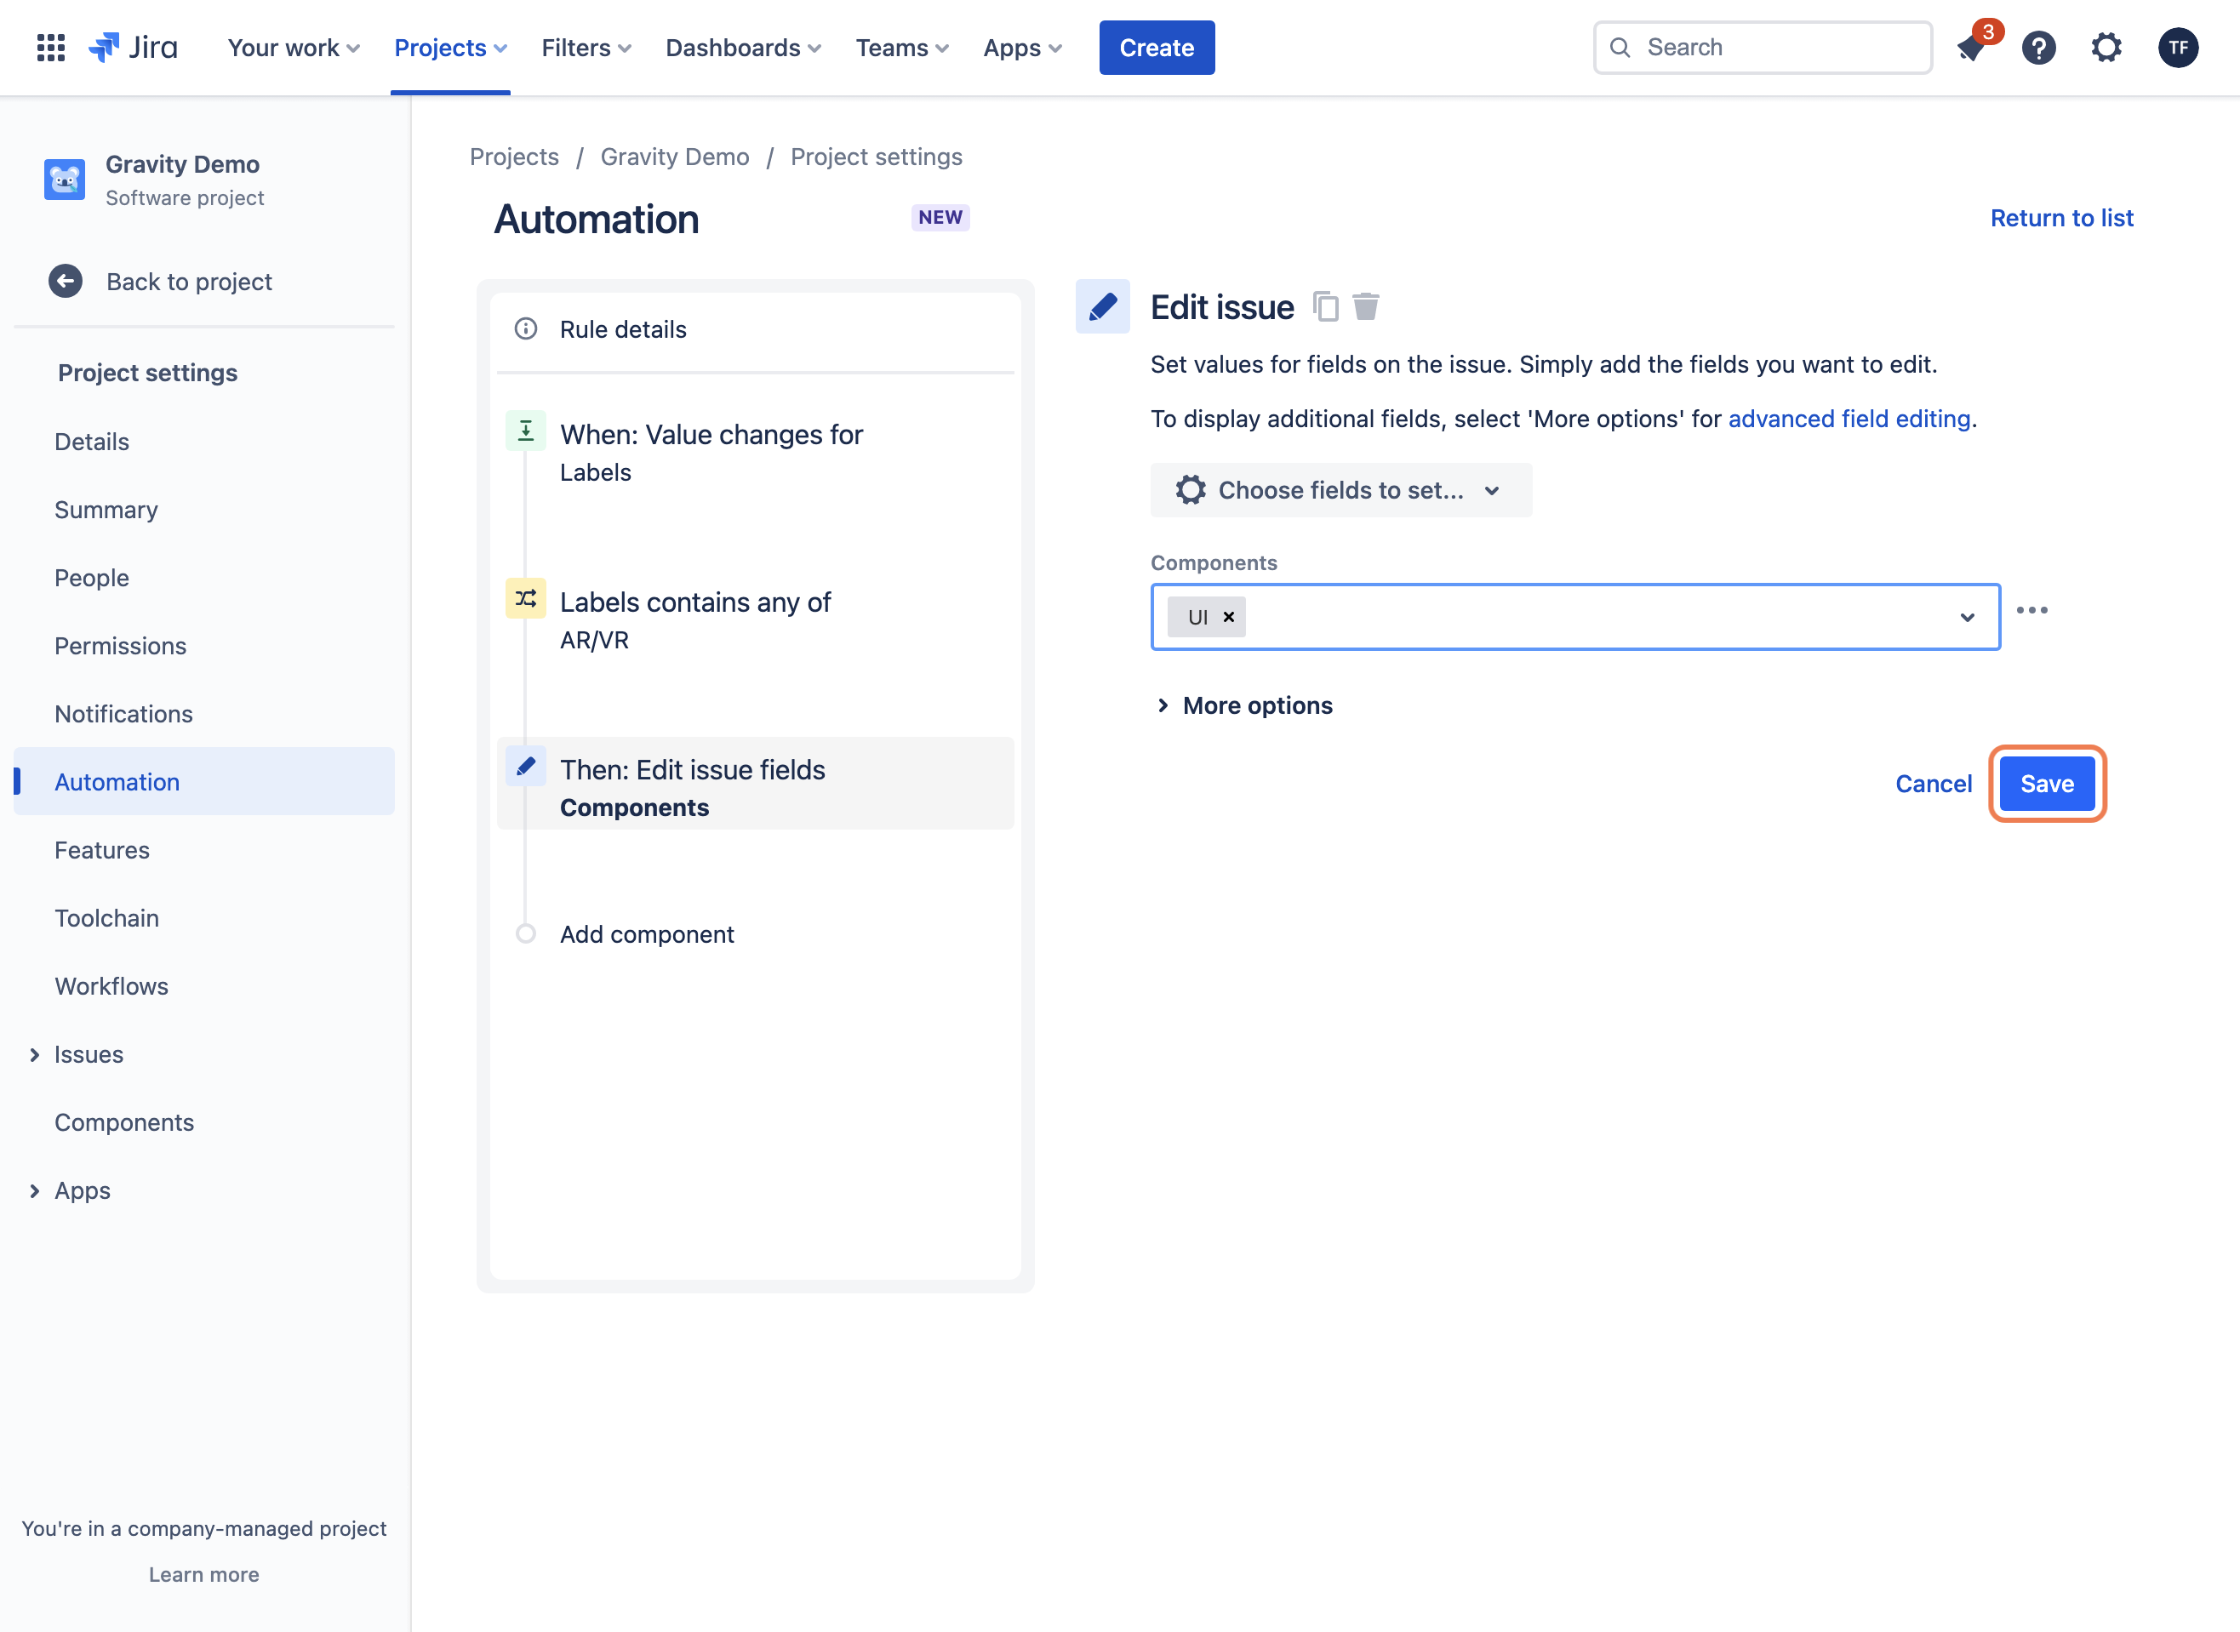Viewport: 2240px width, 1632px height.
Task: Click the Learn more link at sidebar bottom
Action: [204, 1576]
